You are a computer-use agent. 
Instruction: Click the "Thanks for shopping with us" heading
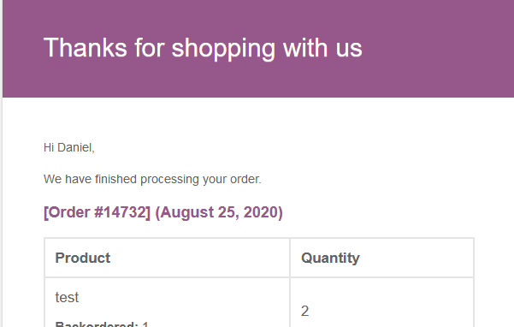tap(203, 48)
